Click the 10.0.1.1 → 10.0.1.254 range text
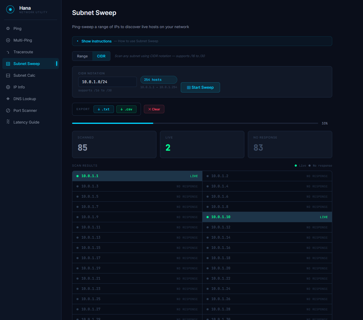This screenshot has width=363, height=320. click(159, 87)
